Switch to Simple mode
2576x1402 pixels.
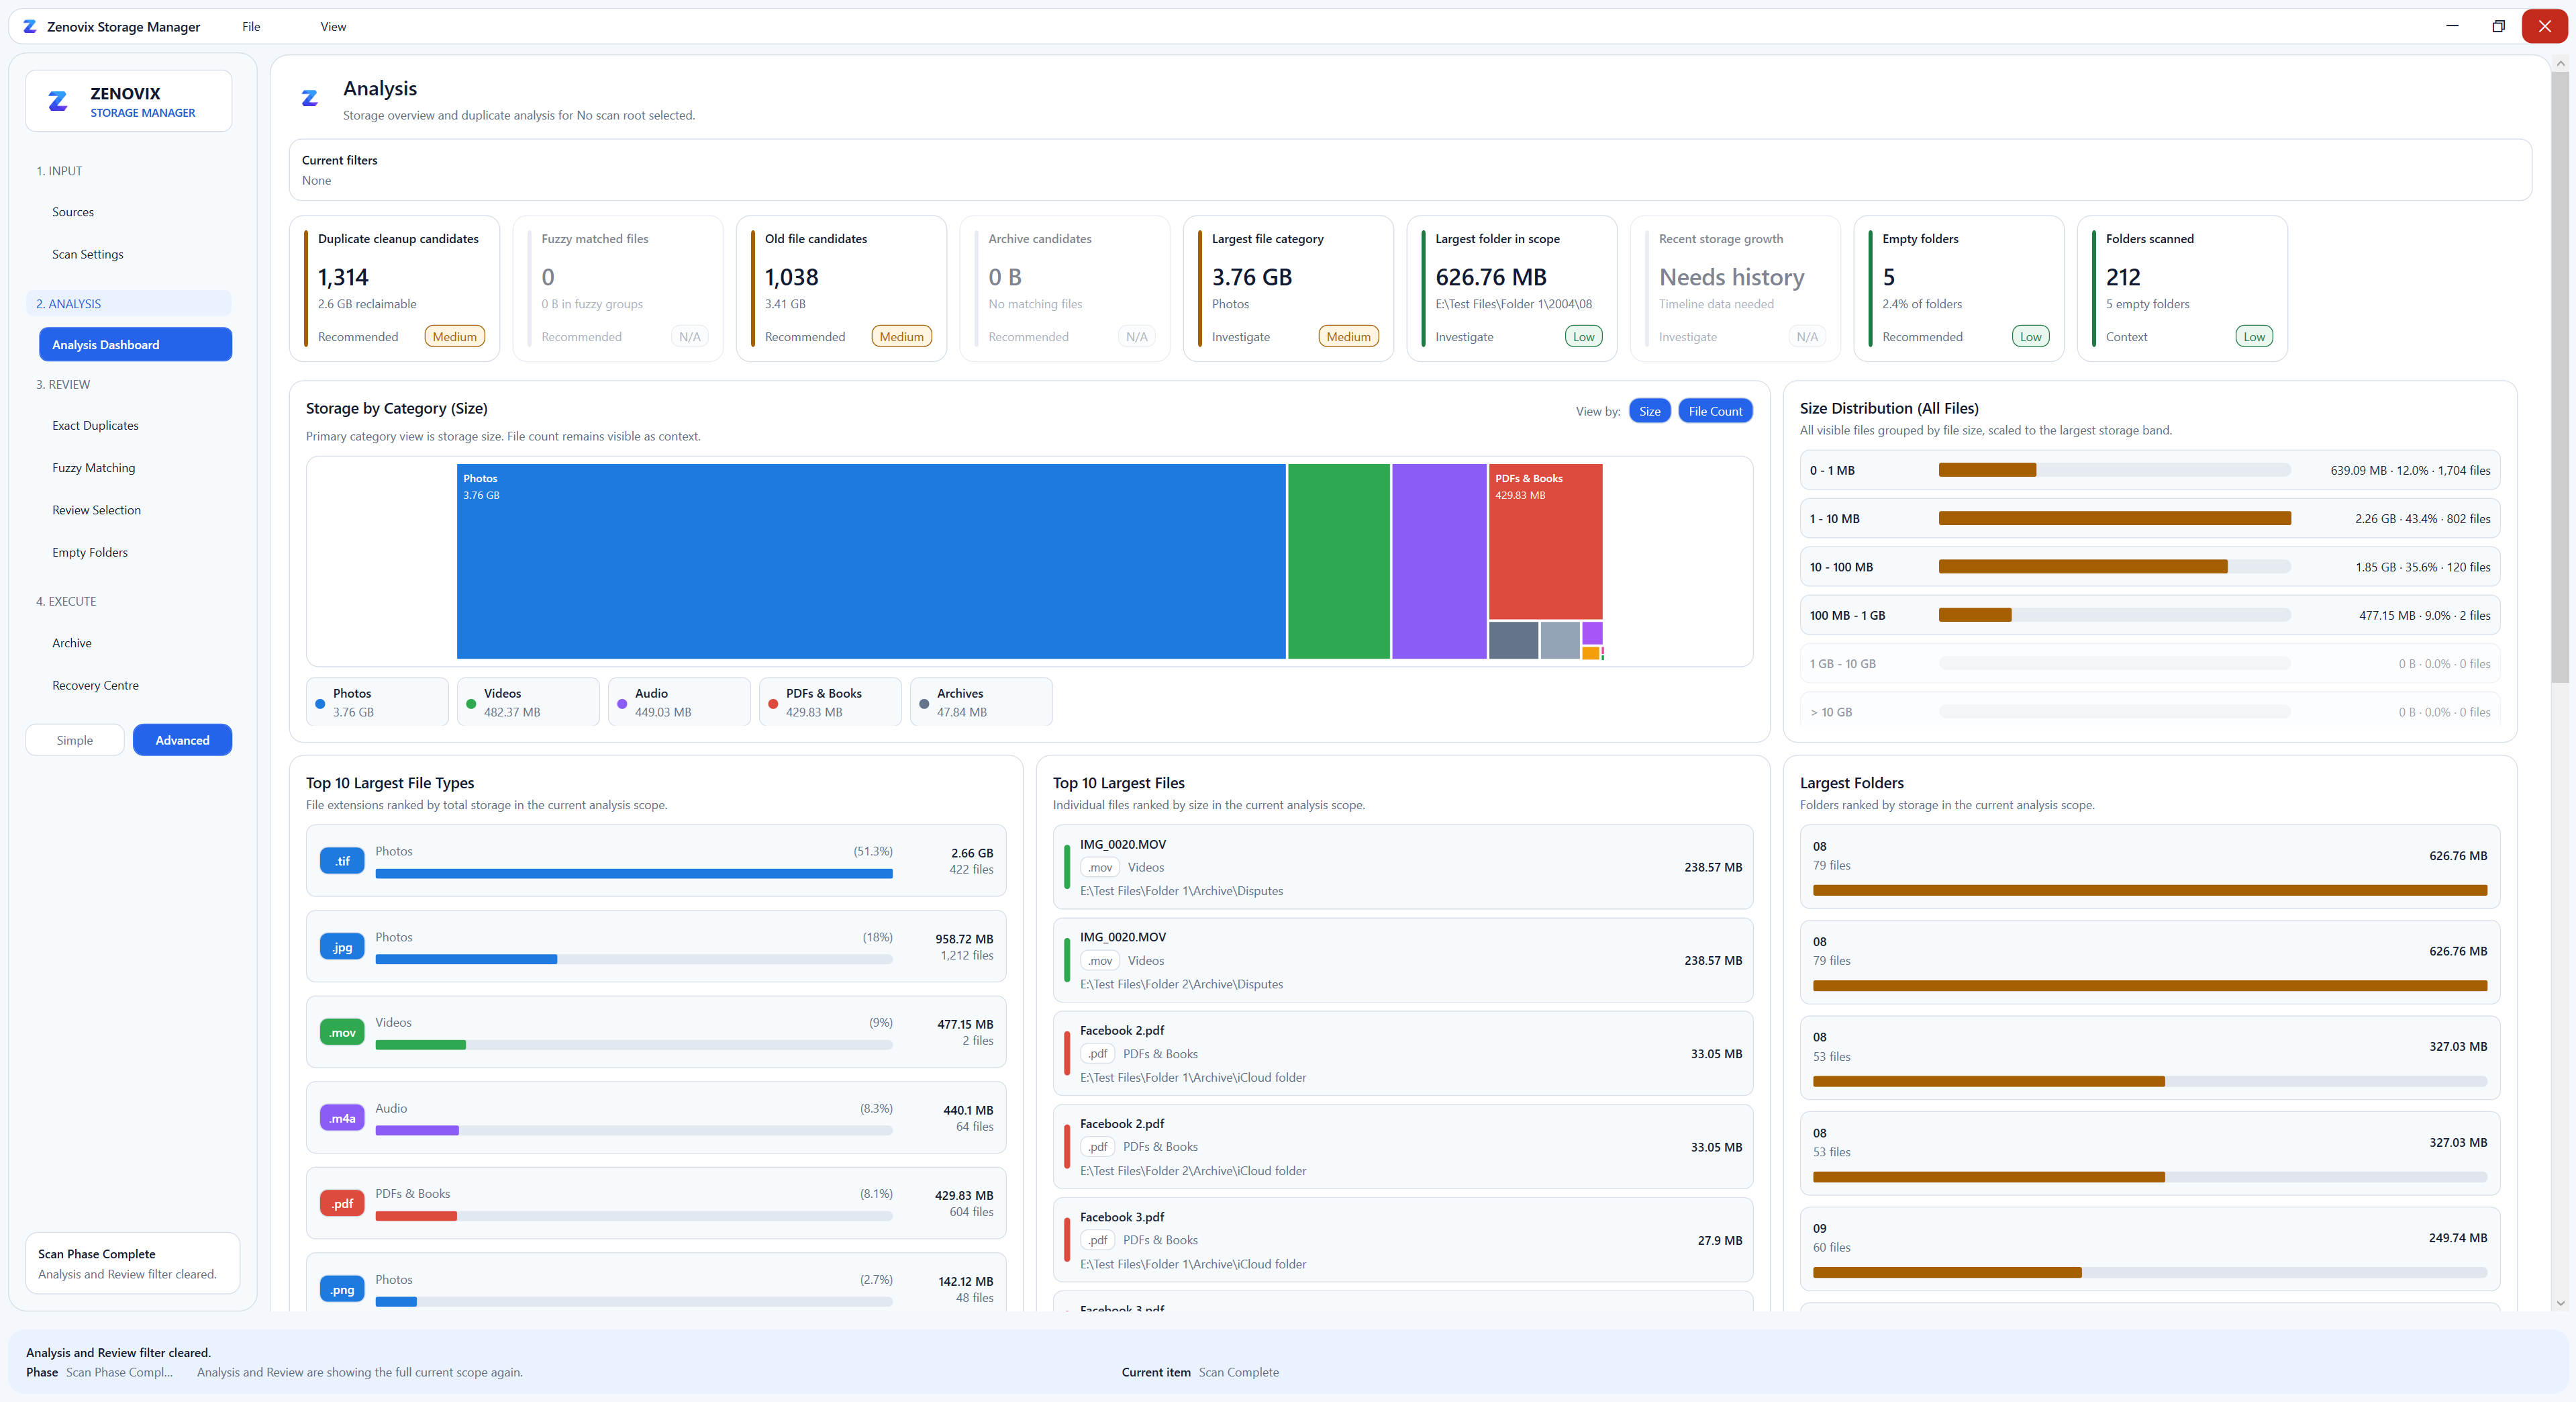click(x=75, y=739)
